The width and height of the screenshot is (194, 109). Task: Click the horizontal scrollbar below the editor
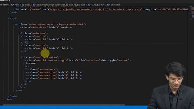(x=64, y=104)
